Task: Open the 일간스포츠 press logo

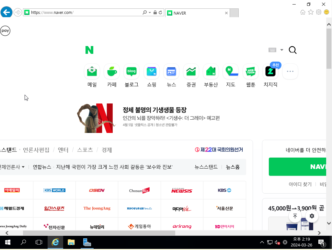Action: coord(54,208)
